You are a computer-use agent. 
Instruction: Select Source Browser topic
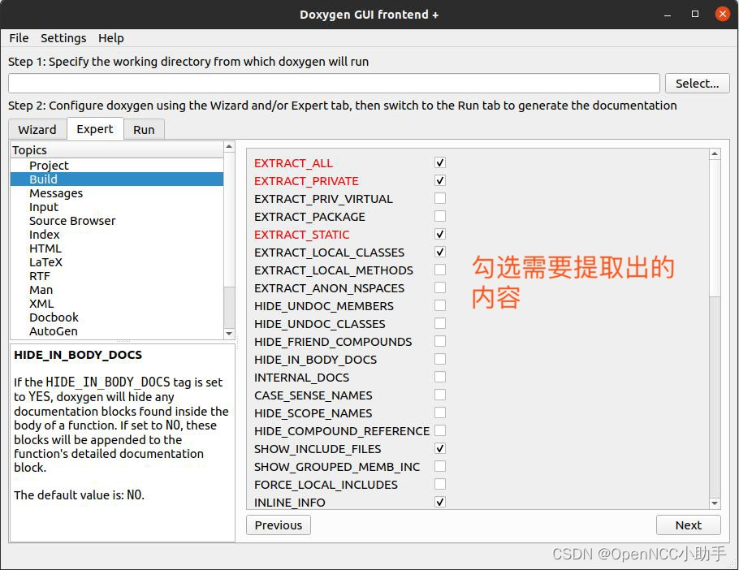[117, 221]
